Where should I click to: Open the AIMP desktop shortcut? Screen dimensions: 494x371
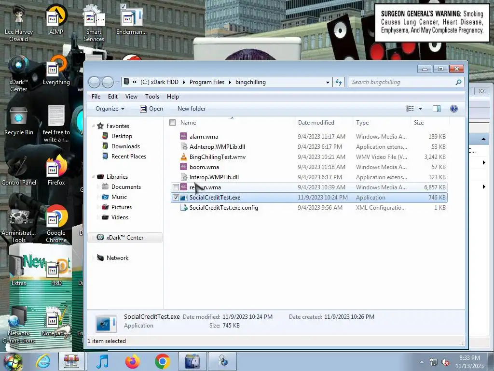(x=56, y=19)
